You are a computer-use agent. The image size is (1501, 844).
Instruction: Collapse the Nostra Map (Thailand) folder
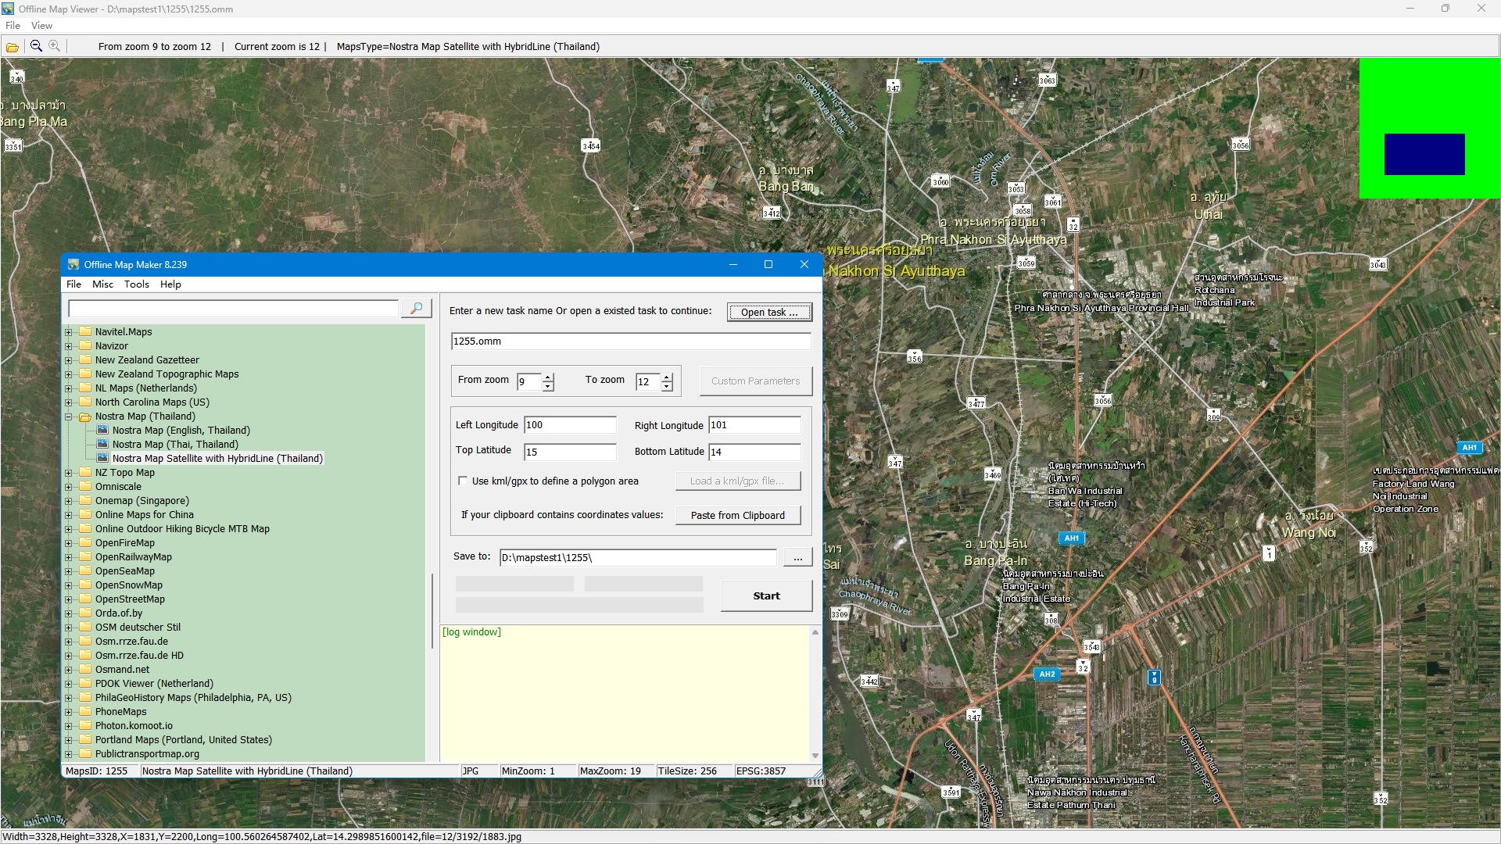[69, 417]
